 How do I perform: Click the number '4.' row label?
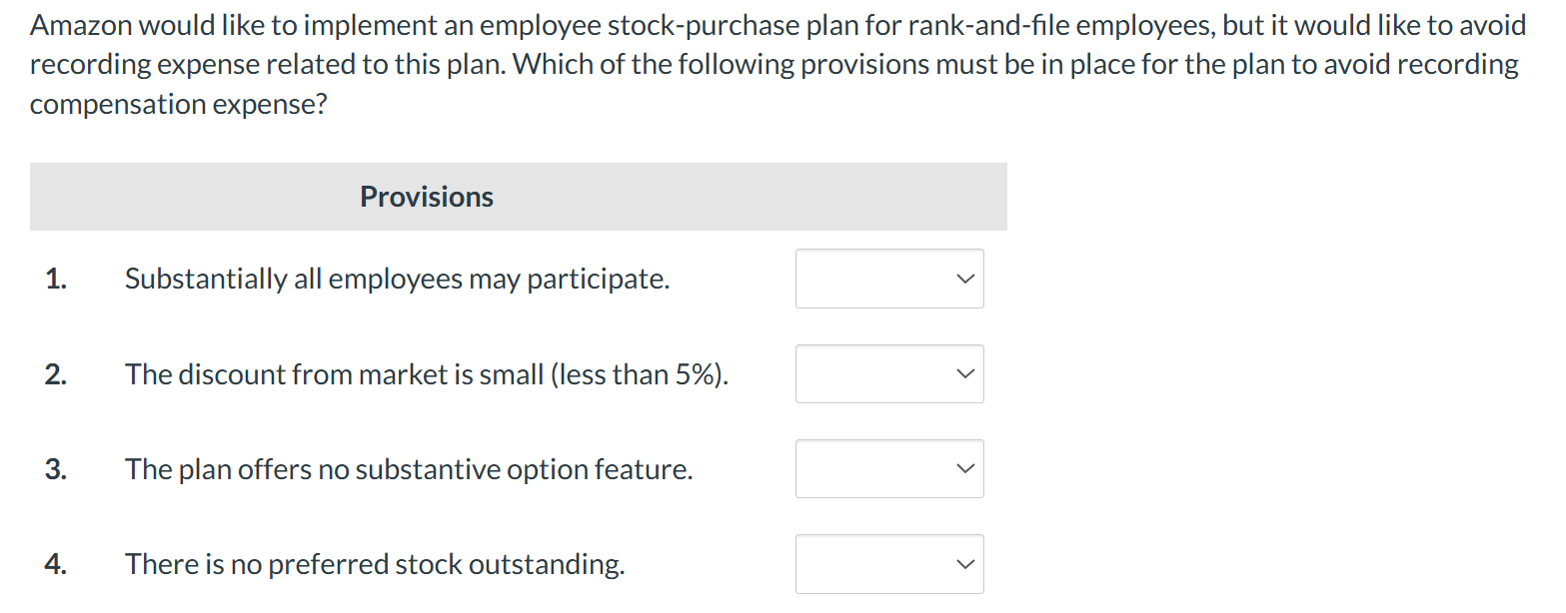[56, 563]
